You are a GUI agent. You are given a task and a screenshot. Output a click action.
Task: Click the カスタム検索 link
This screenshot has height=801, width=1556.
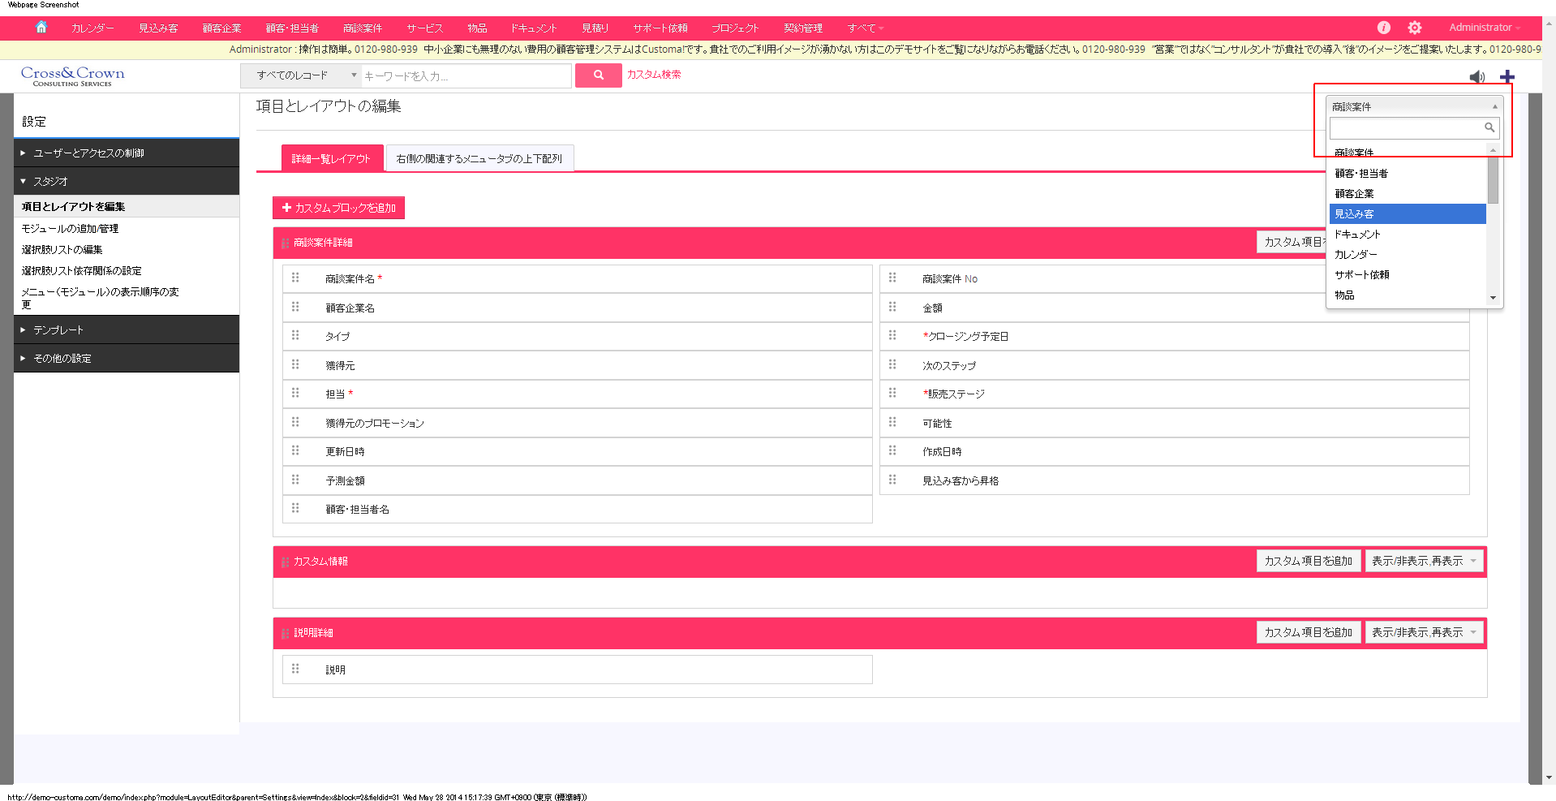point(654,75)
